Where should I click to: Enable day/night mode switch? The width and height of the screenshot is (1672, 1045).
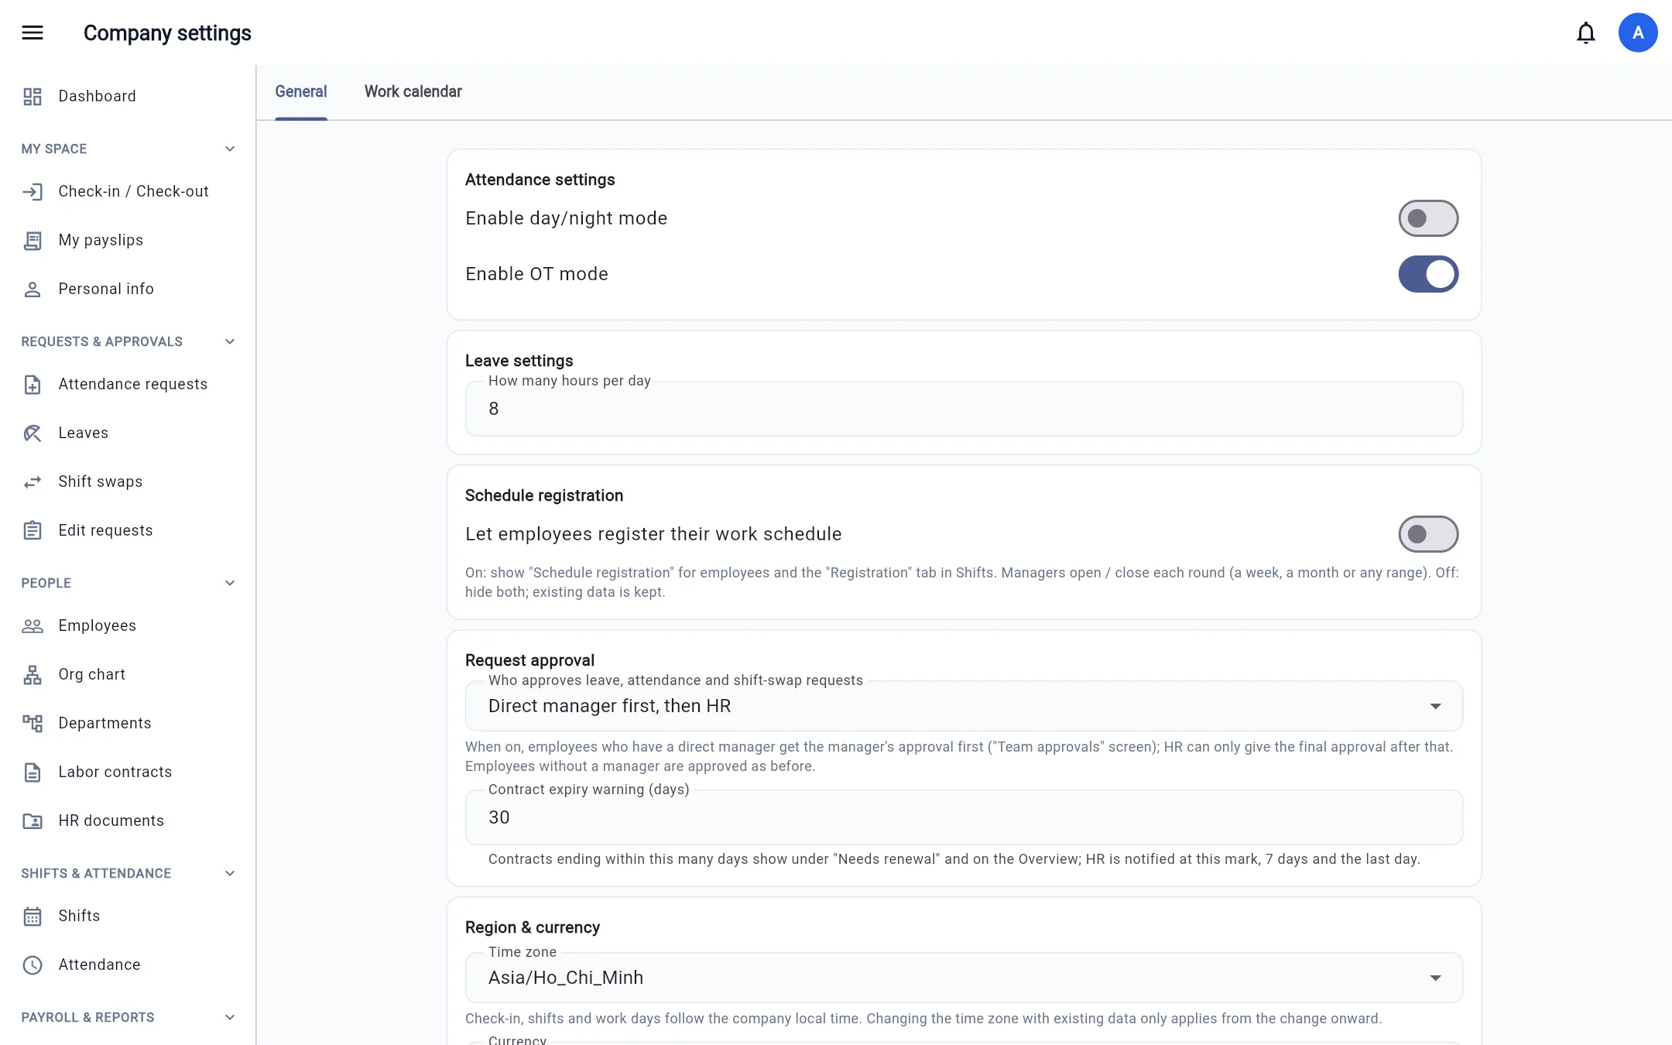click(x=1428, y=218)
